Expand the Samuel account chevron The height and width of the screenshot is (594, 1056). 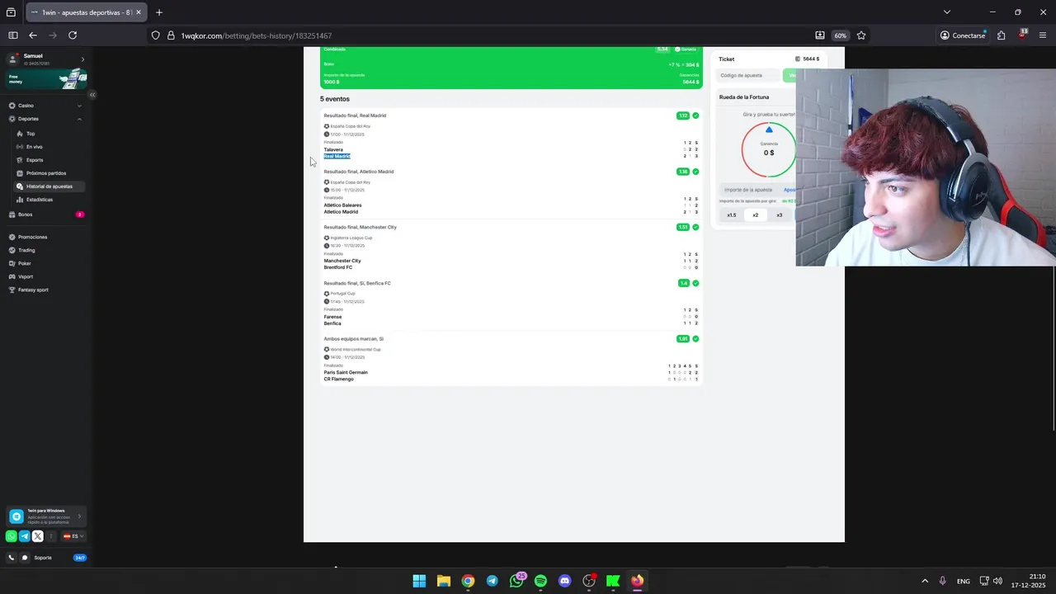[82, 59]
